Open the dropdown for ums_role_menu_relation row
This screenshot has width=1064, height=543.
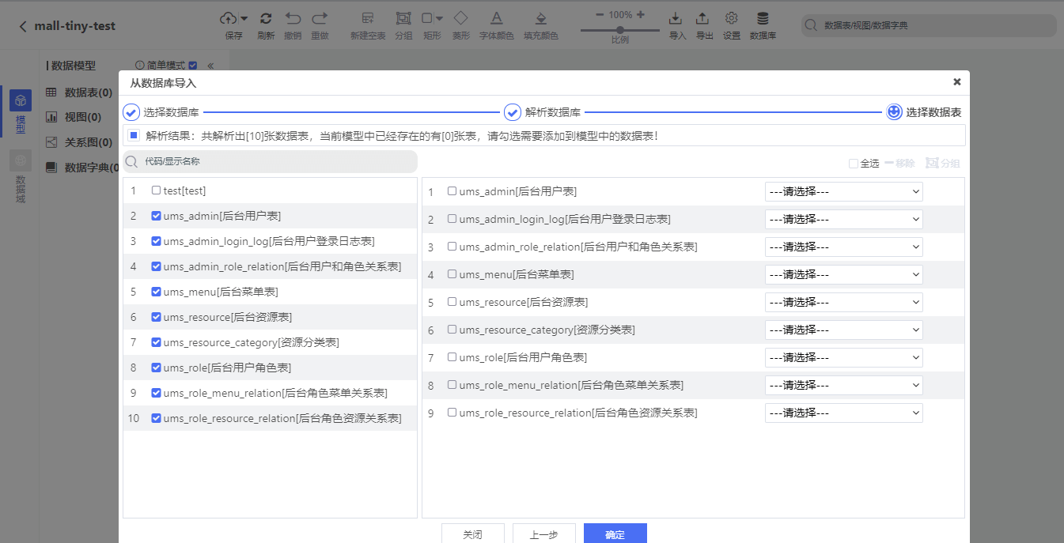coord(843,385)
